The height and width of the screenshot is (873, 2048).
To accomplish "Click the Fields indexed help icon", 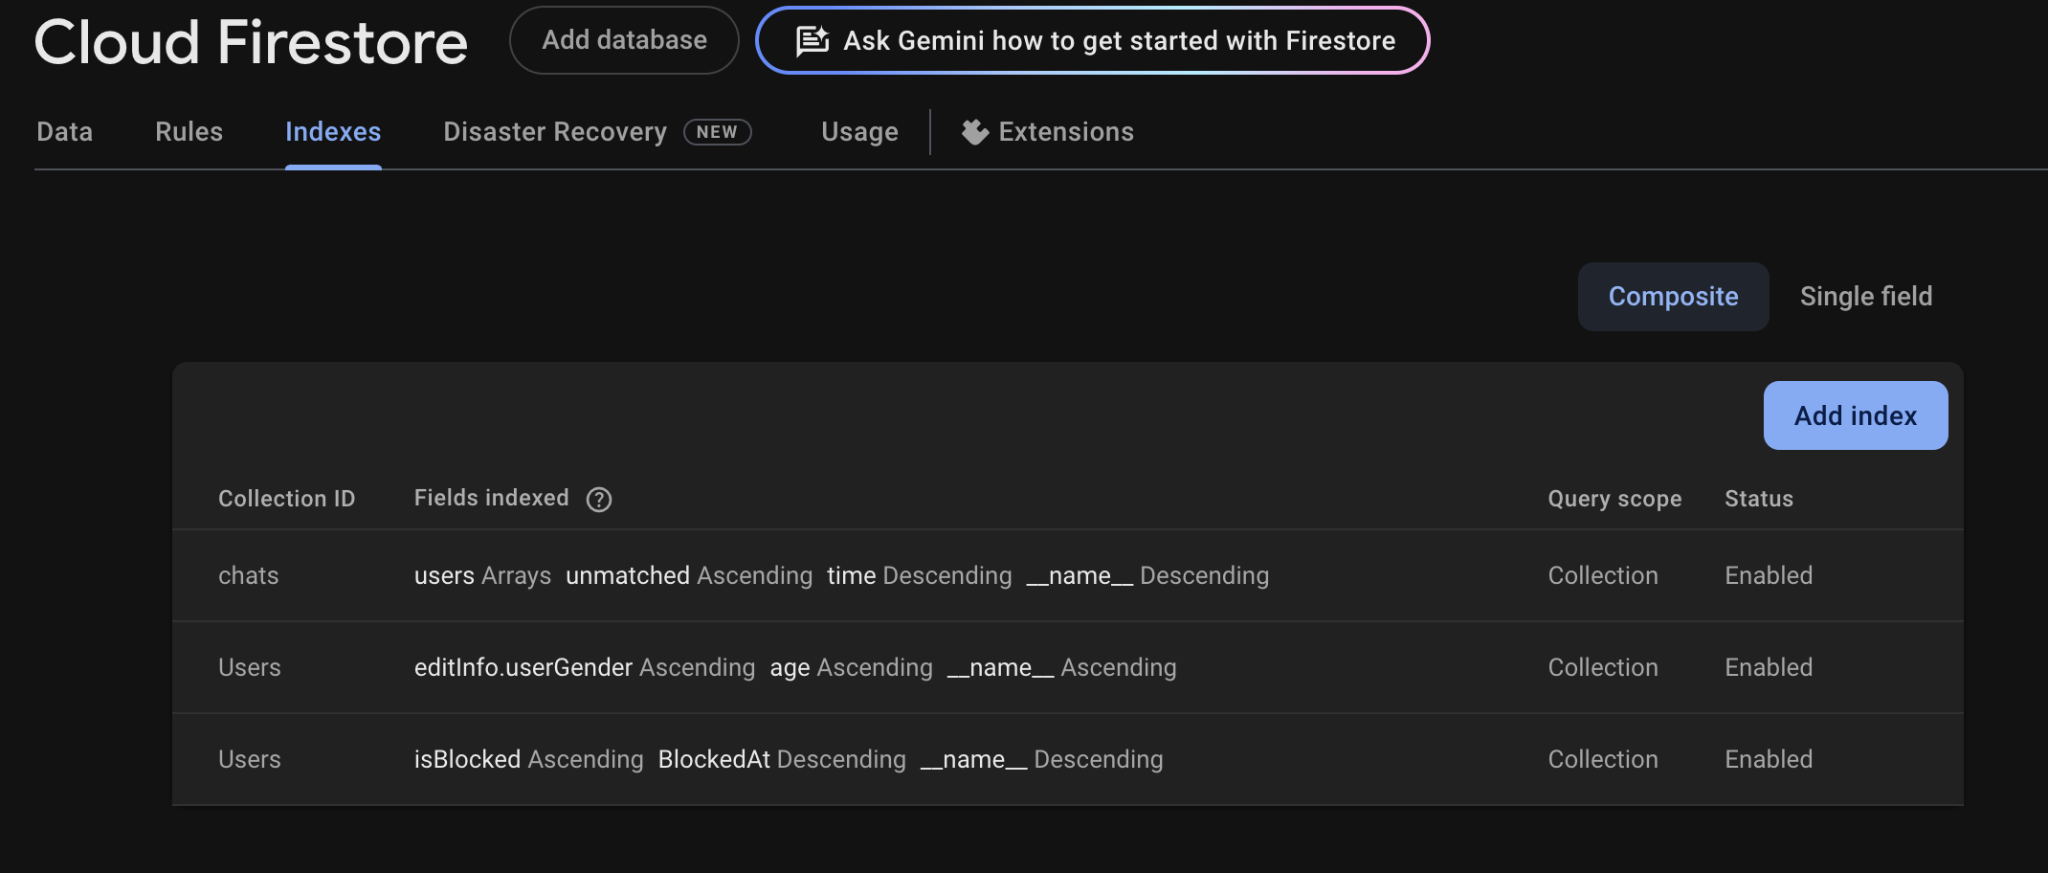I will tap(599, 500).
